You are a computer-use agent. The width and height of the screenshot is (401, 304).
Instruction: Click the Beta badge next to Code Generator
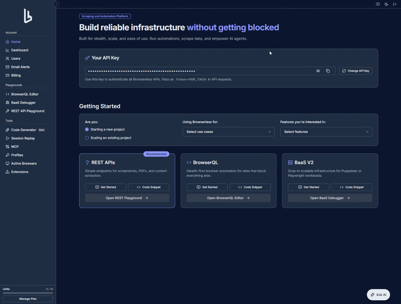click(x=42, y=130)
